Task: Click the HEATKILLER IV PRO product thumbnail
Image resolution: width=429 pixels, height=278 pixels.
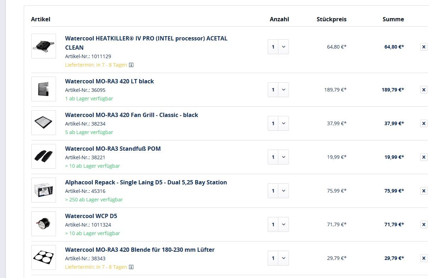Action: pyautogui.click(x=44, y=46)
